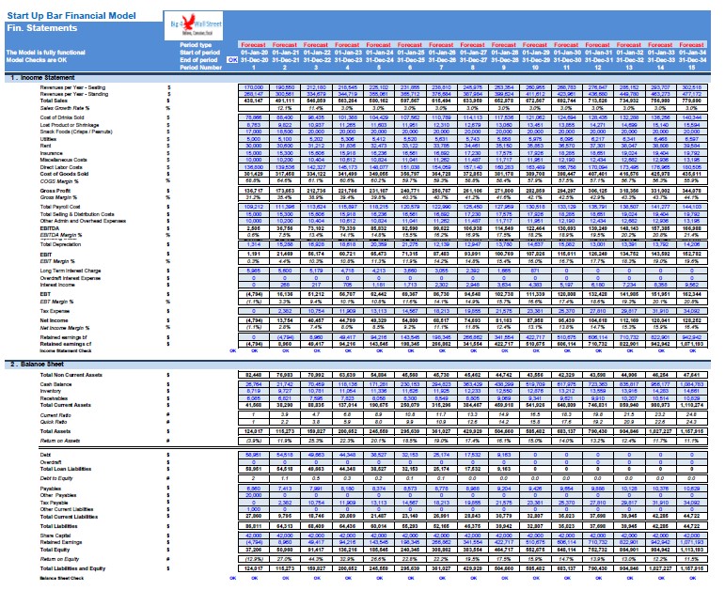Click the 'Total Equity' row label
Screen dimensions: 725x590
click(55, 550)
